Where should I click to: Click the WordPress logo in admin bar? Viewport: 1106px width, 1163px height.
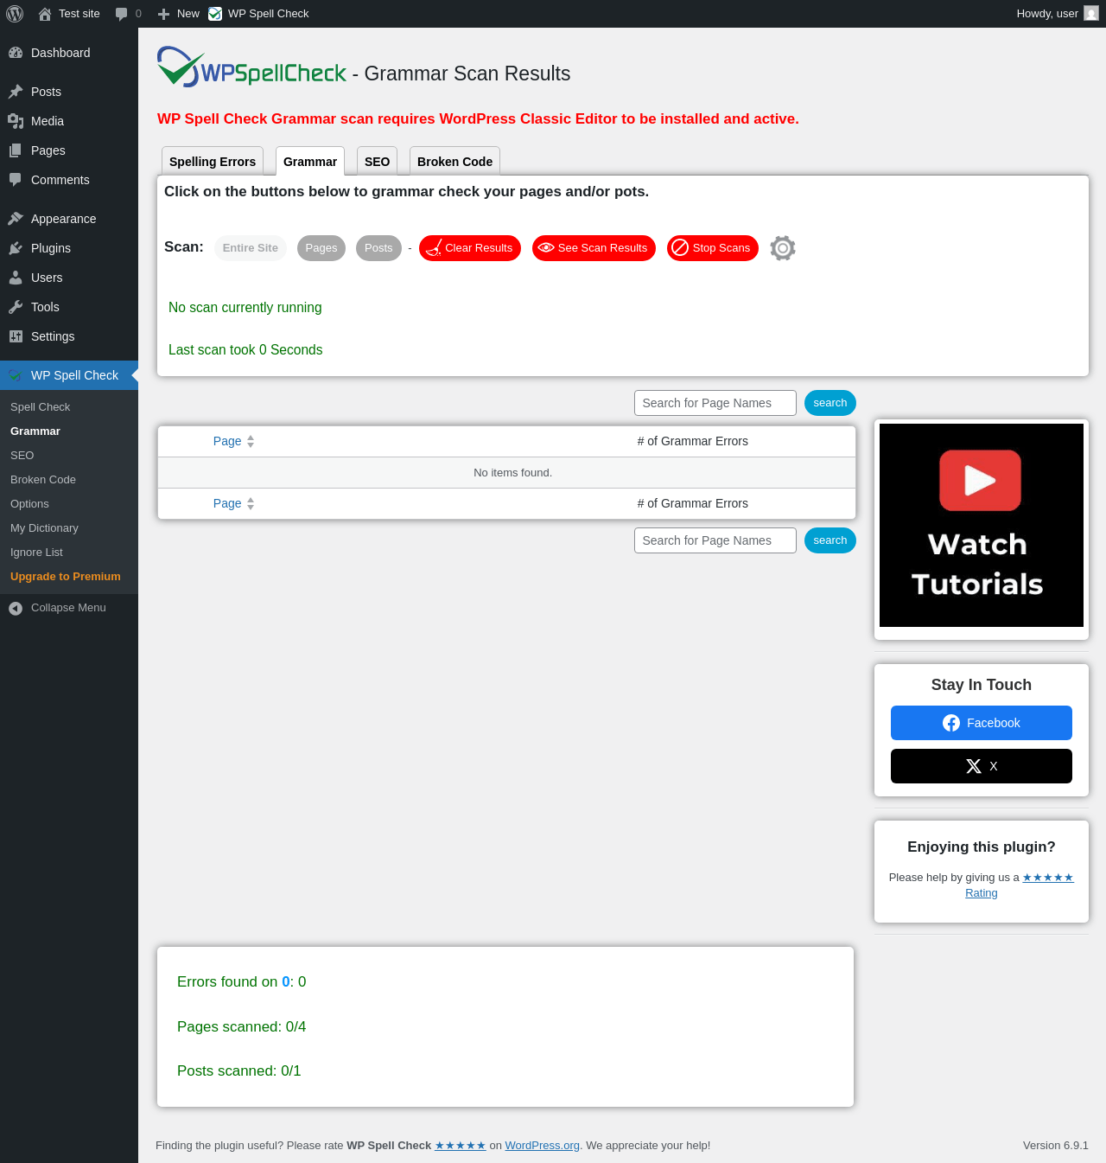click(15, 14)
